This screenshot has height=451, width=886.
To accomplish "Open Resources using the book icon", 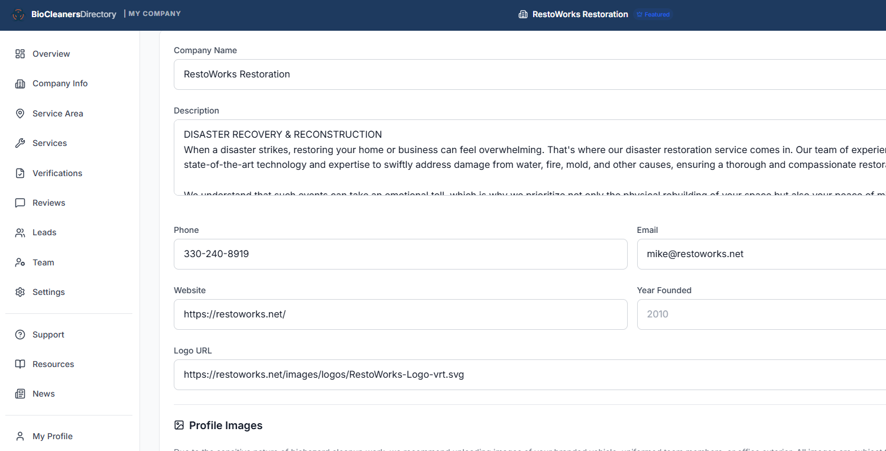I will pyautogui.click(x=20, y=364).
